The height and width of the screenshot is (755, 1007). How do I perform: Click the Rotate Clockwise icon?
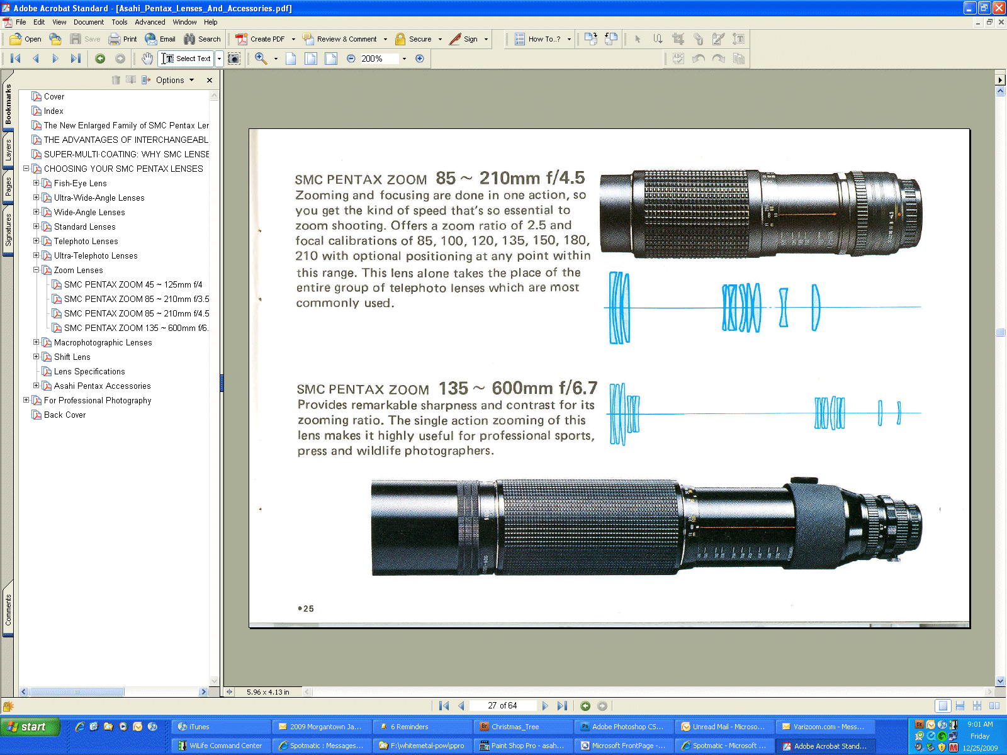tap(591, 39)
